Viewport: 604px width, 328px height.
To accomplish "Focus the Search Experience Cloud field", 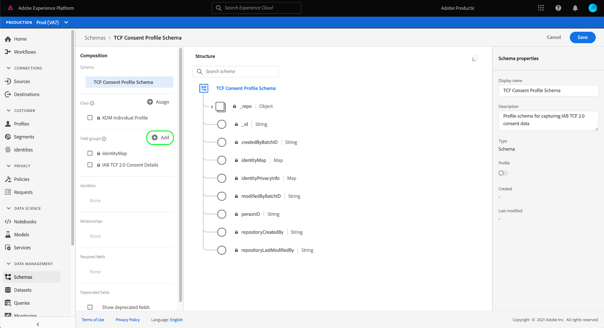I will tap(256, 8).
